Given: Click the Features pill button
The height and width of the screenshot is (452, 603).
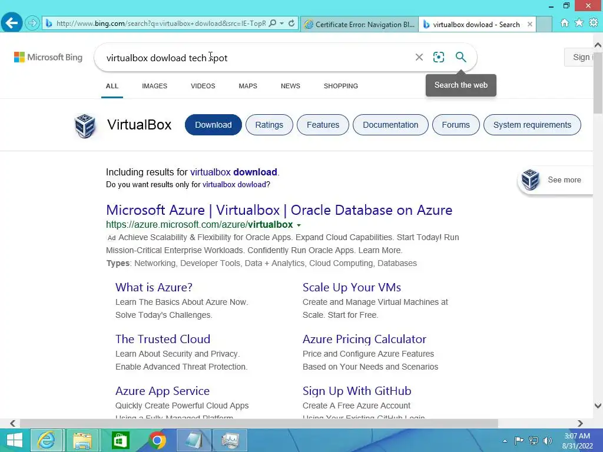Looking at the screenshot, I should 323,125.
